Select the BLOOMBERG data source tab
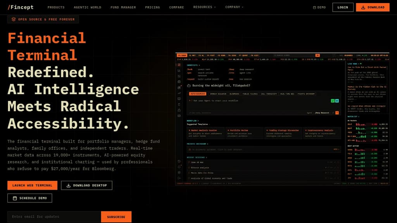The width and height of the screenshot is (397, 223). [x=235, y=94]
